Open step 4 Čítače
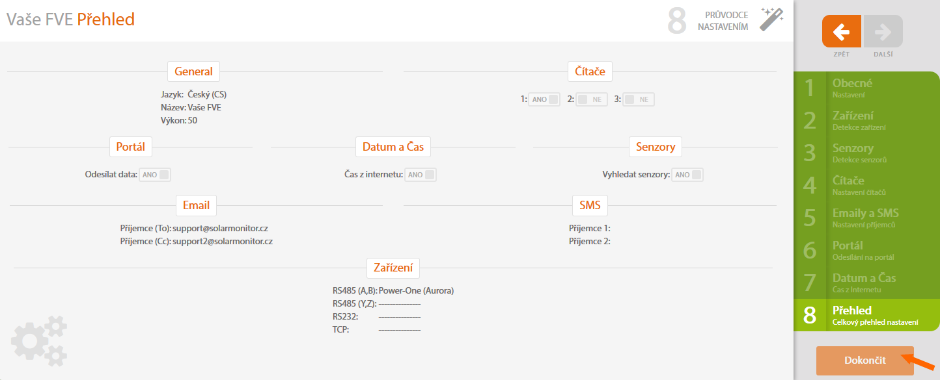The height and width of the screenshot is (380, 940). click(x=866, y=185)
